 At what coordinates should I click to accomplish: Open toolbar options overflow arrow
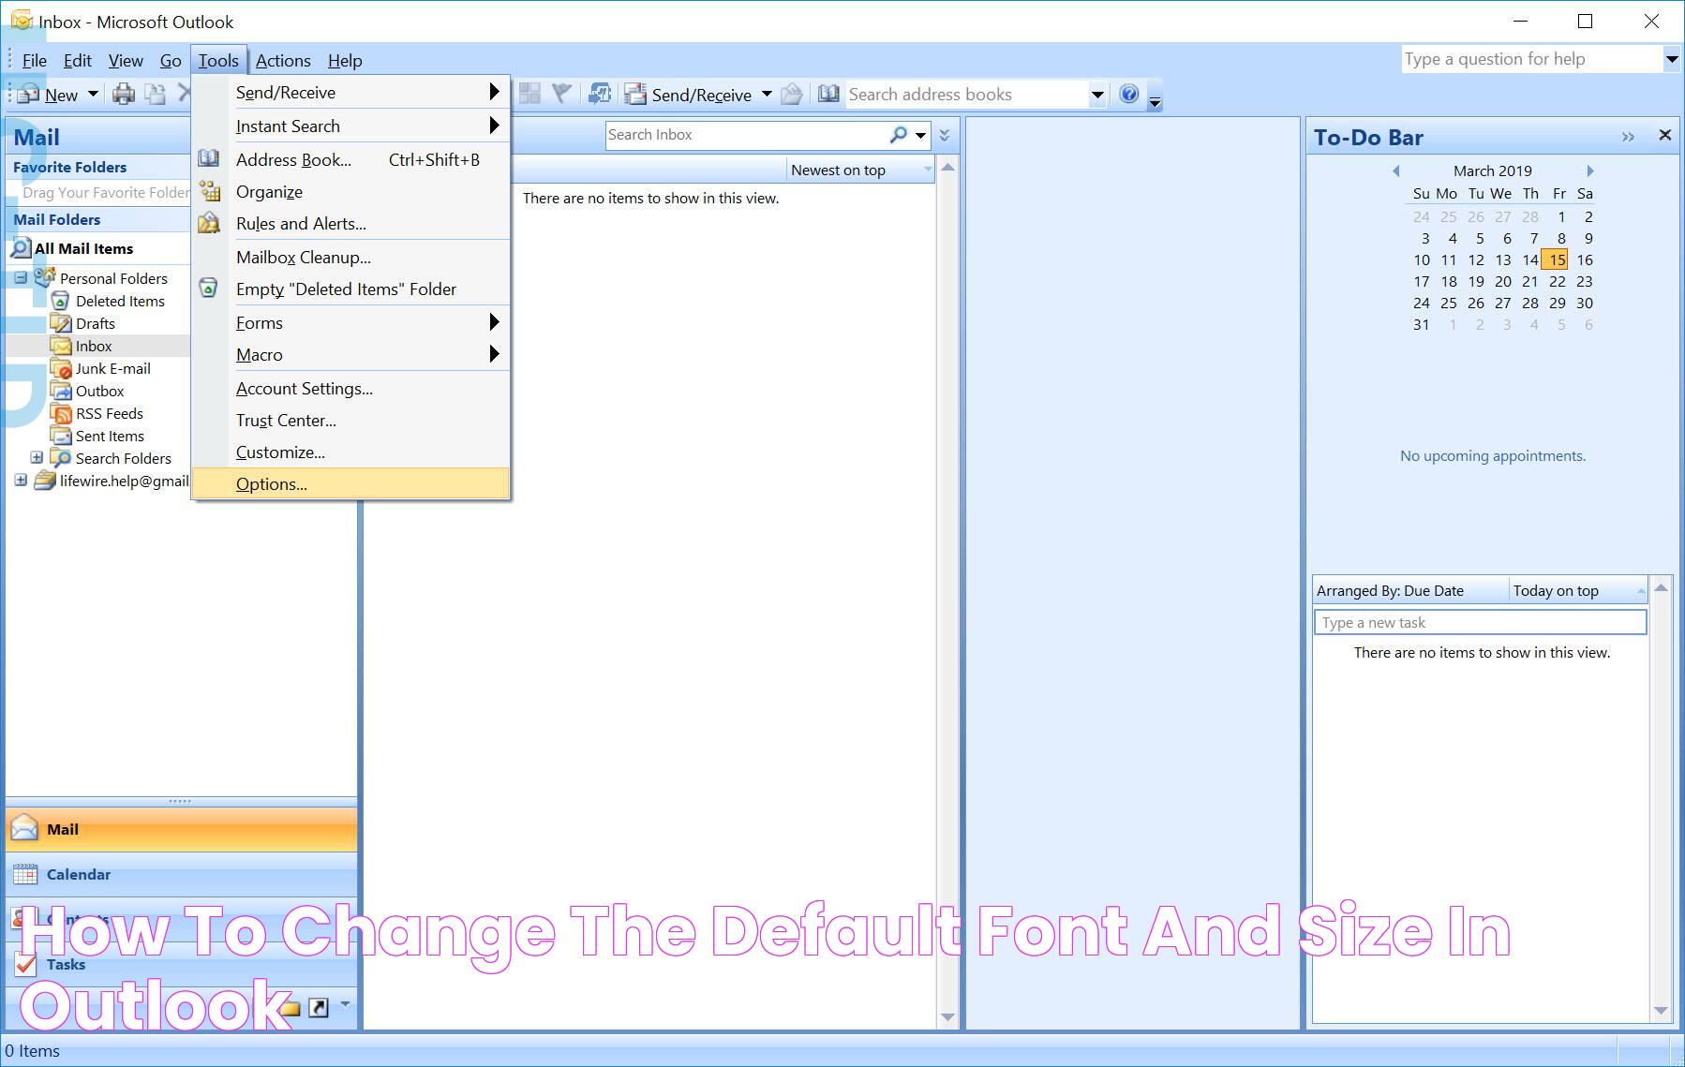[x=1155, y=100]
